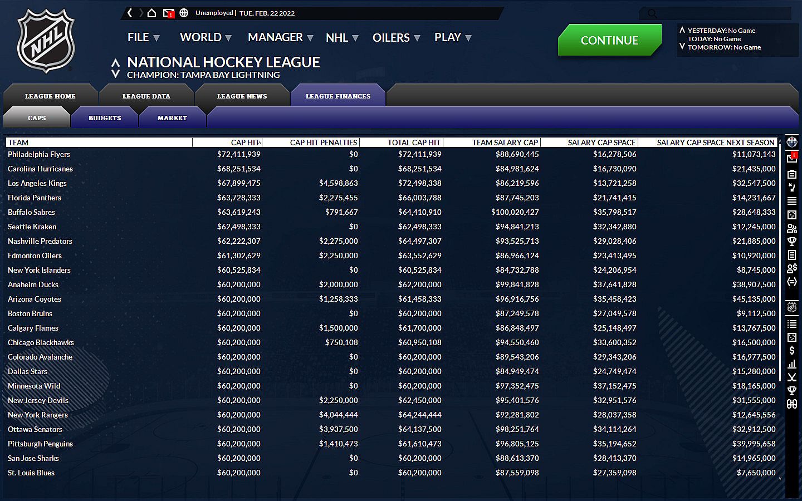Open the document page icon in sidebar
This screenshot has height=501, width=802.
pyautogui.click(x=791, y=254)
